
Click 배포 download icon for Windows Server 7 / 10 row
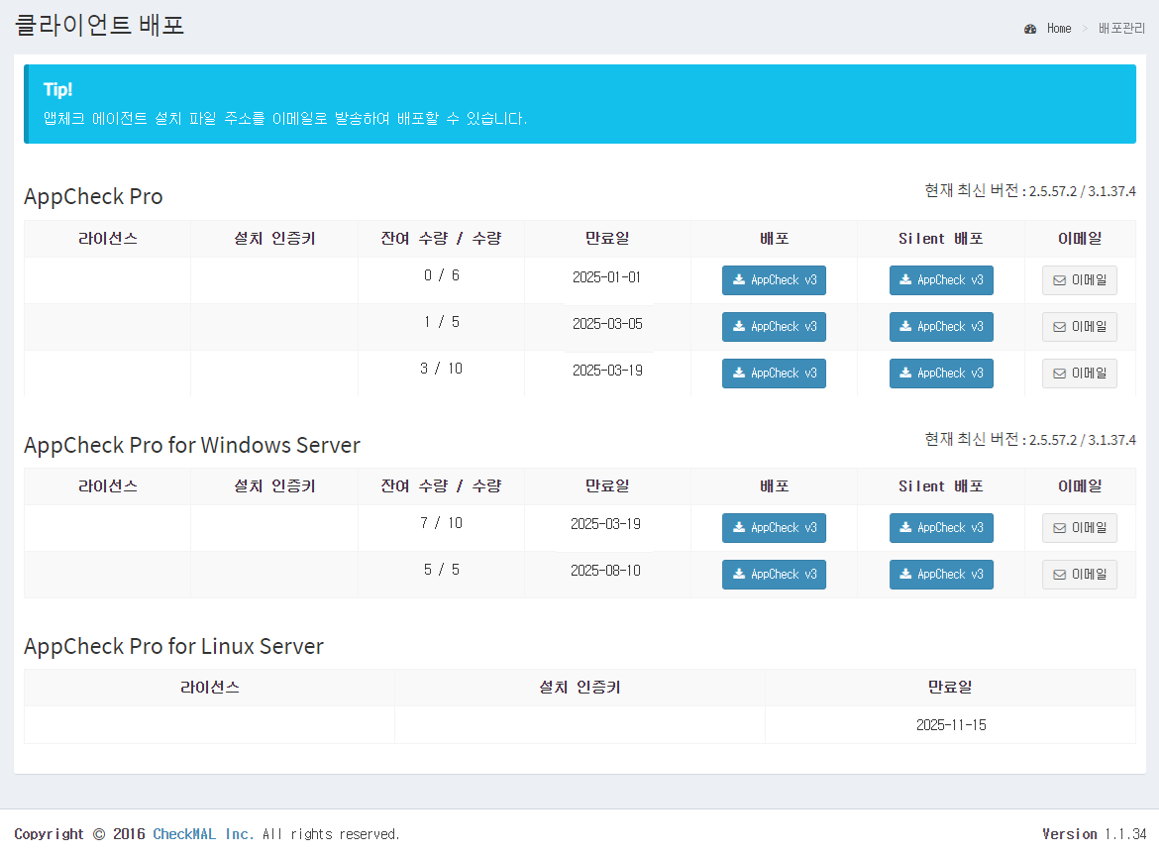tap(739, 528)
